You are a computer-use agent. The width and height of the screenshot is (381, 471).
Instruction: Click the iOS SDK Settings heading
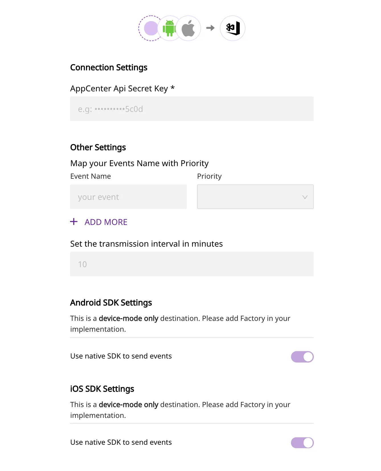point(102,389)
